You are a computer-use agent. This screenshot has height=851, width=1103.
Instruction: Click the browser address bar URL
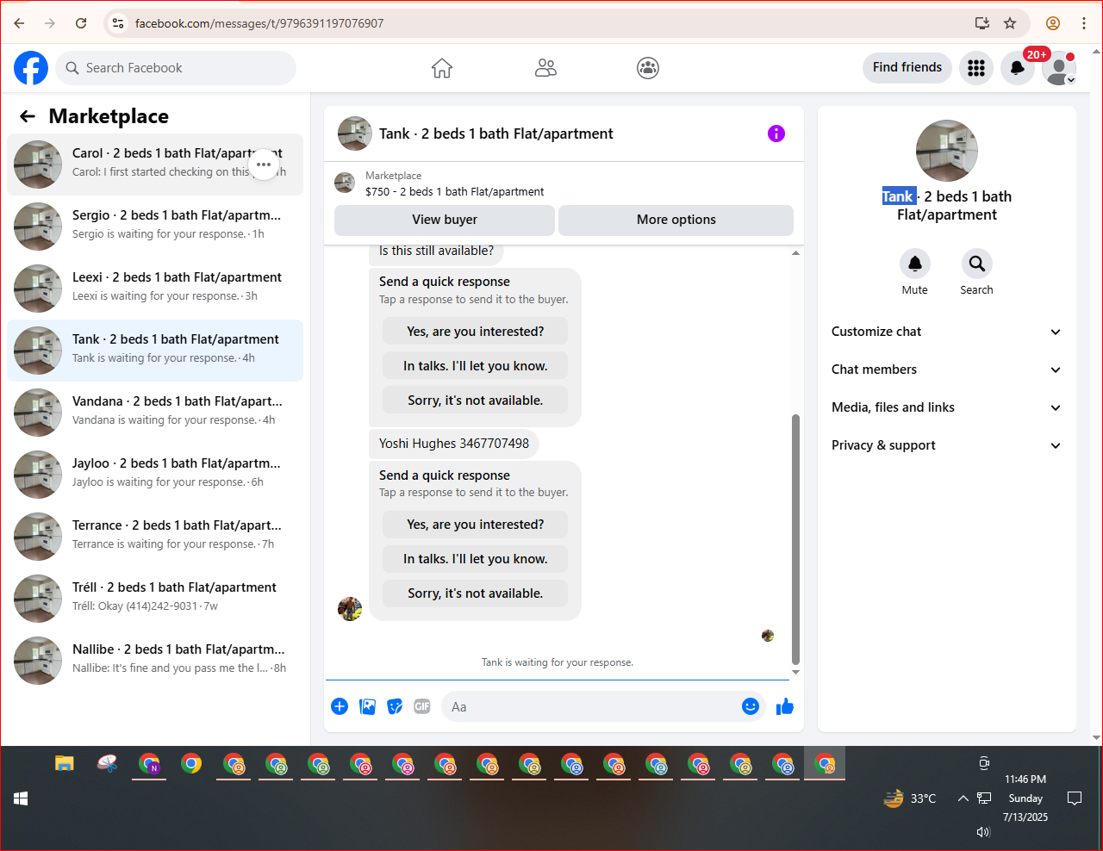pyautogui.click(x=259, y=23)
